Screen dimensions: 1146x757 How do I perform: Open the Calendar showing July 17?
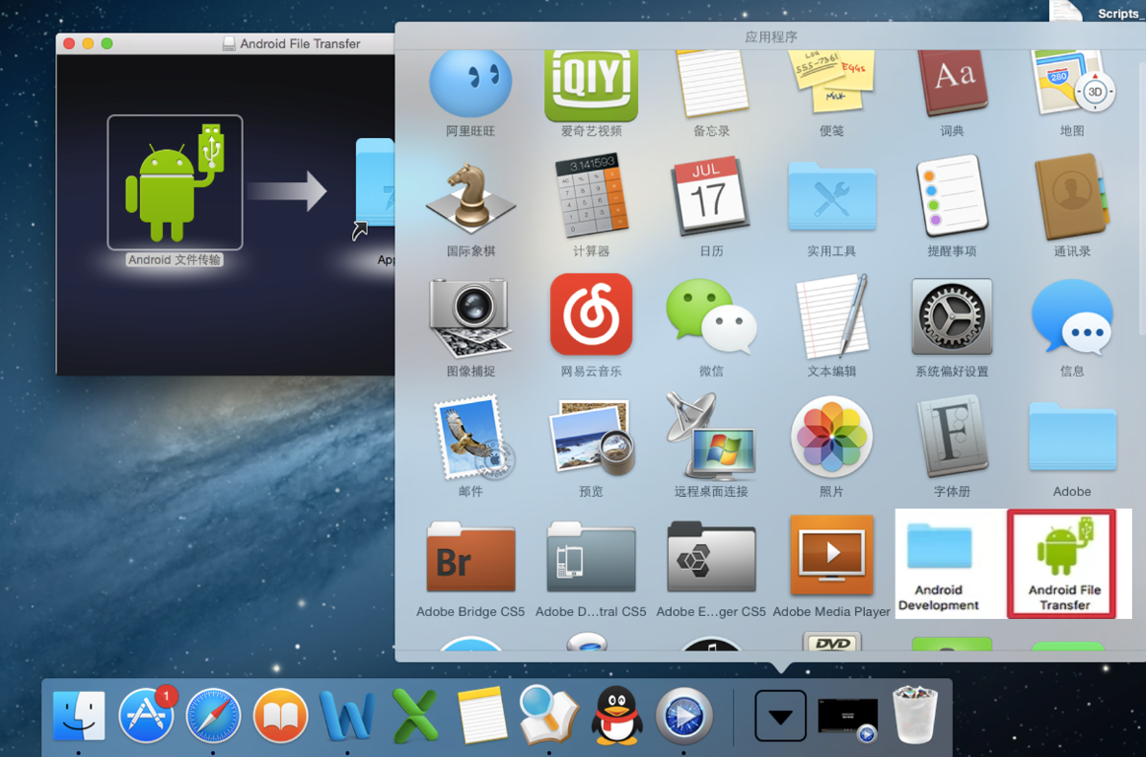coord(711,197)
